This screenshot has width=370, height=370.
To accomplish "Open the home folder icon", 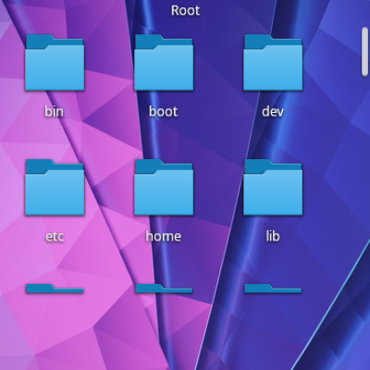I will click(x=164, y=188).
